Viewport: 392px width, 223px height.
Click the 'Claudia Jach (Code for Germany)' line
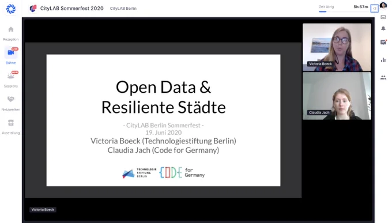(163, 150)
